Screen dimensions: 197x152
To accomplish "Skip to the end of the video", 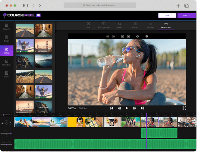I will point(142,108).
